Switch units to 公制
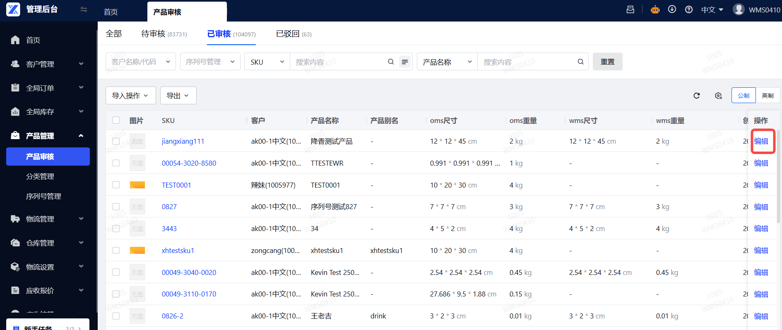The image size is (782, 330). coord(744,95)
